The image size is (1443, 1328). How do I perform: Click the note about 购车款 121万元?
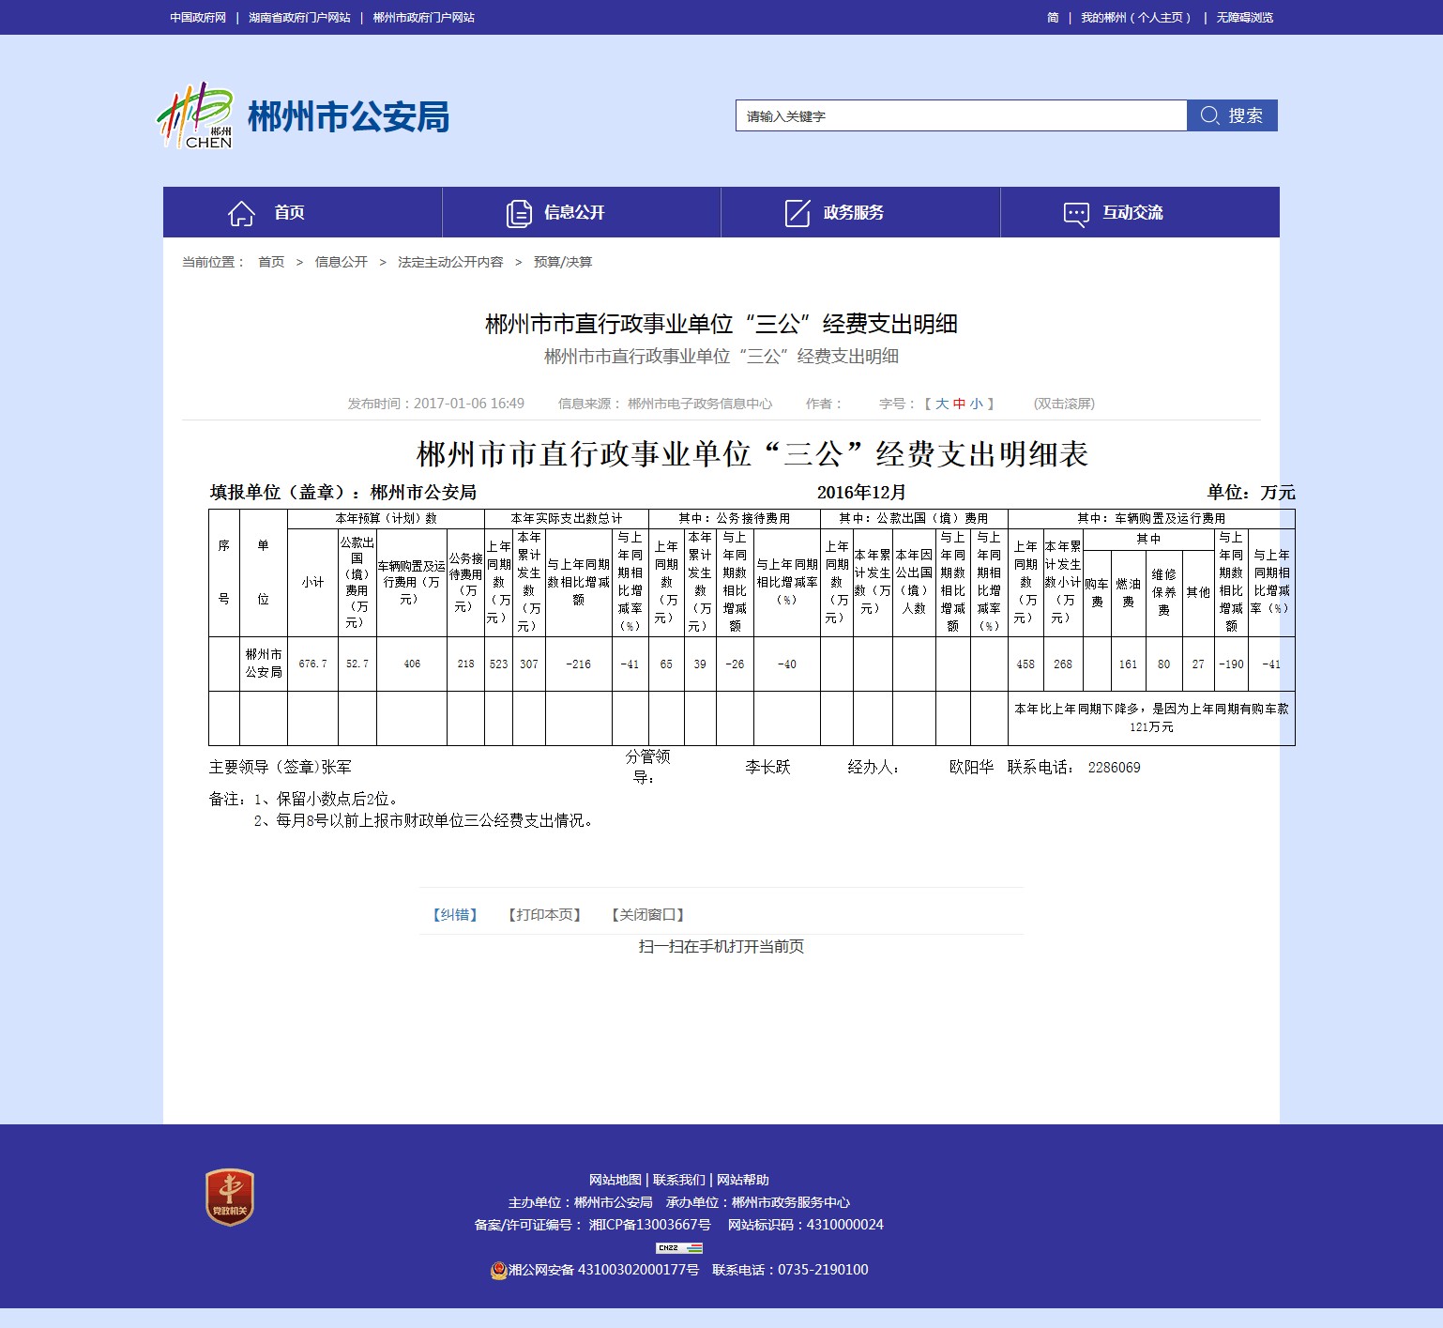pos(1151,718)
